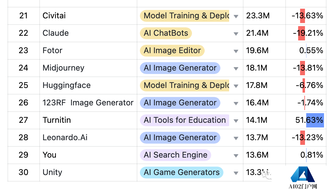
Task: Click the 23.3M traffic cell
Action: coord(264,16)
